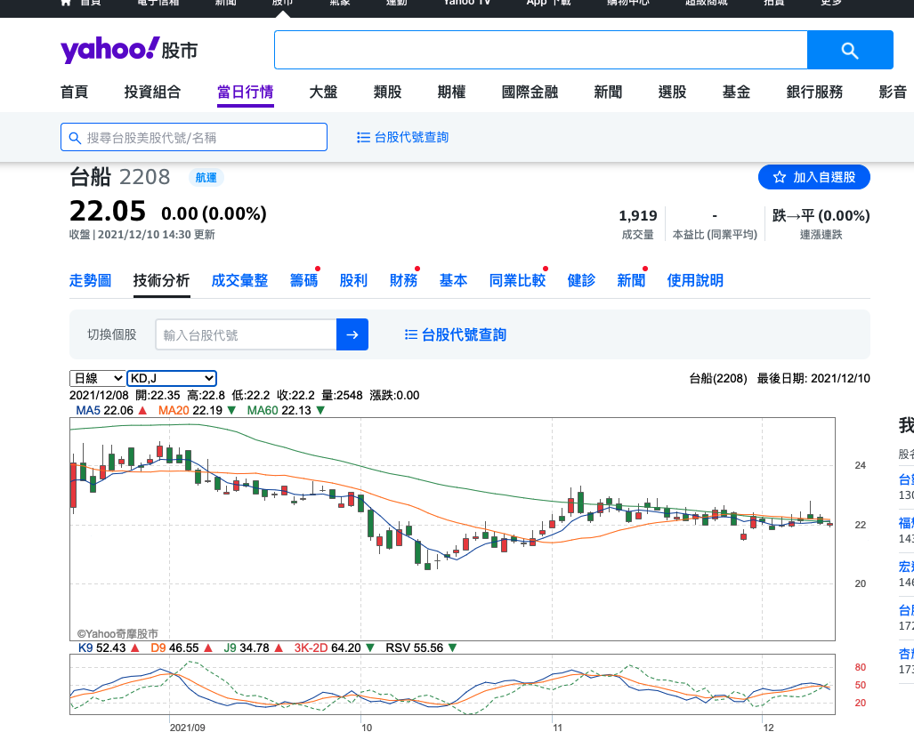Viewport: 914px width, 740px height.
Task: Click the 航運 category tag
Action: point(206,178)
